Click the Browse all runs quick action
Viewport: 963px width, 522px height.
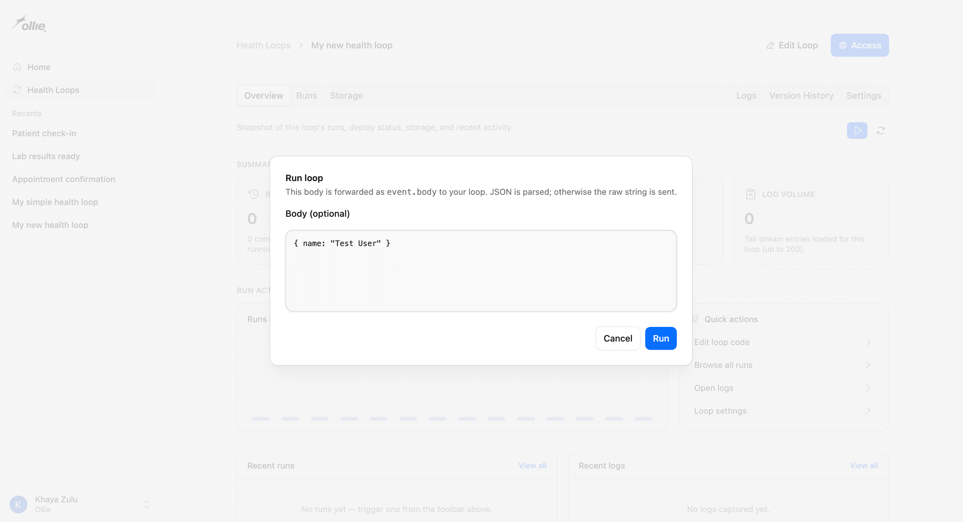(x=783, y=365)
